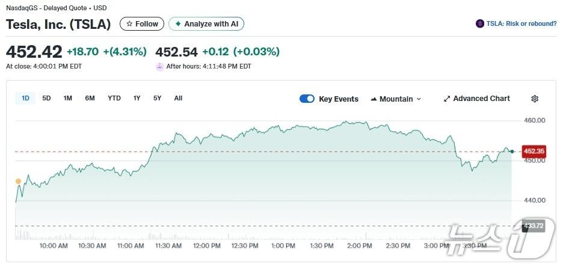The width and height of the screenshot is (563, 267).
Task: Click the expand arrows icon for Advanced Chart
Action: 447,99
